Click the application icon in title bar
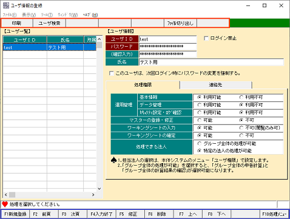290x219 pixels. 6,5
